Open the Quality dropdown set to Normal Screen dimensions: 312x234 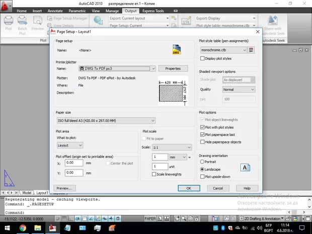(239, 90)
